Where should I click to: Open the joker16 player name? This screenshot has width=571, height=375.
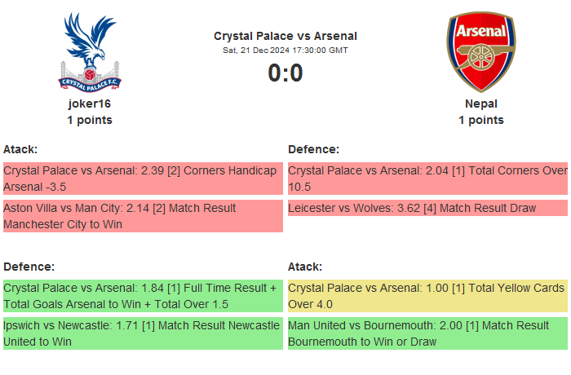[x=90, y=104]
